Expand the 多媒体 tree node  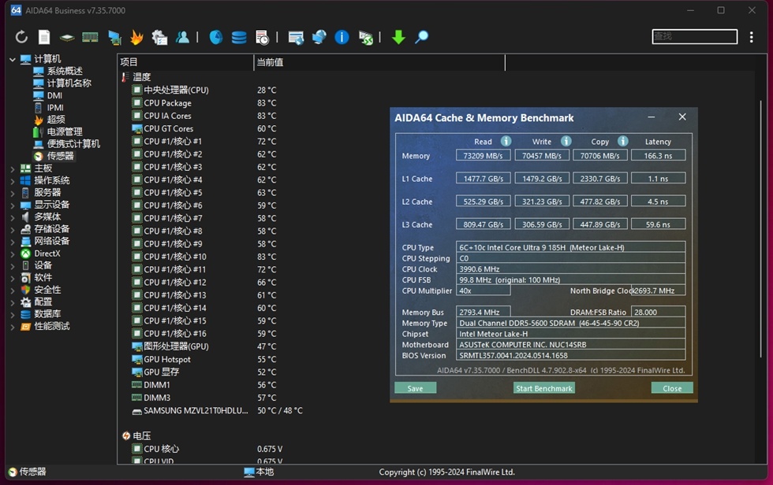tap(13, 217)
